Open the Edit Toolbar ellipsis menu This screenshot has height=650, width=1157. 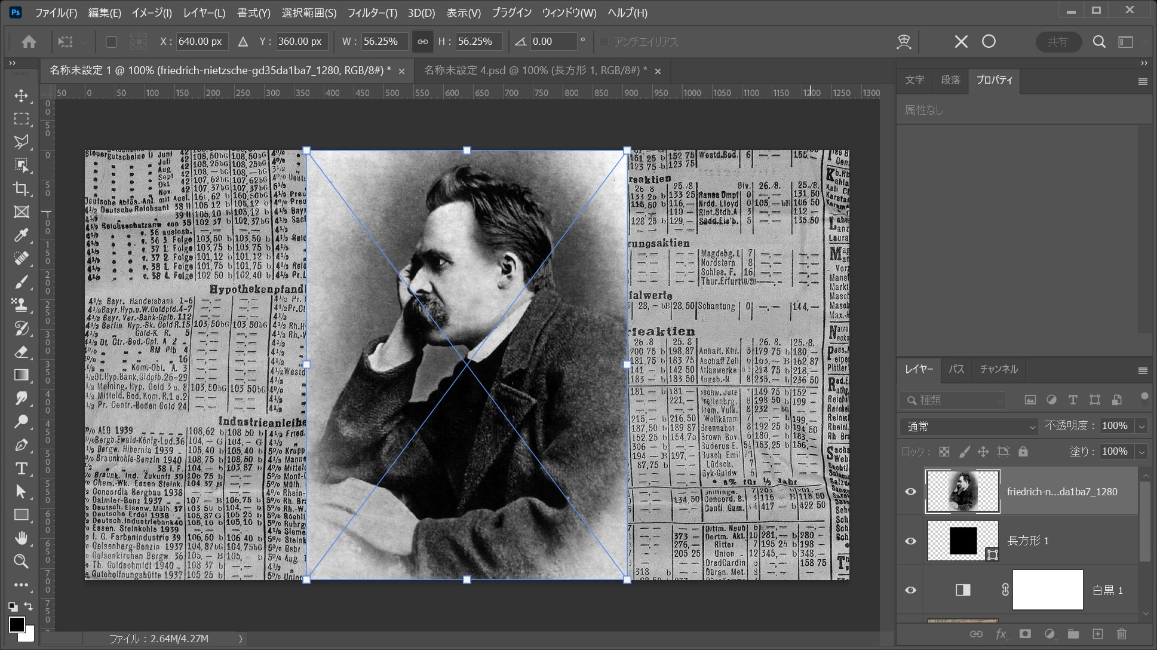22,585
